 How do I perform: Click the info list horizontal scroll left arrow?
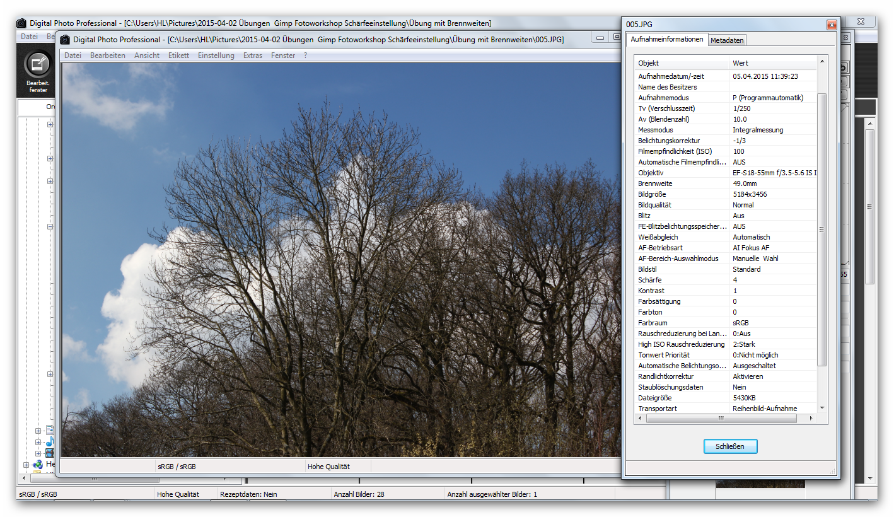click(639, 418)
